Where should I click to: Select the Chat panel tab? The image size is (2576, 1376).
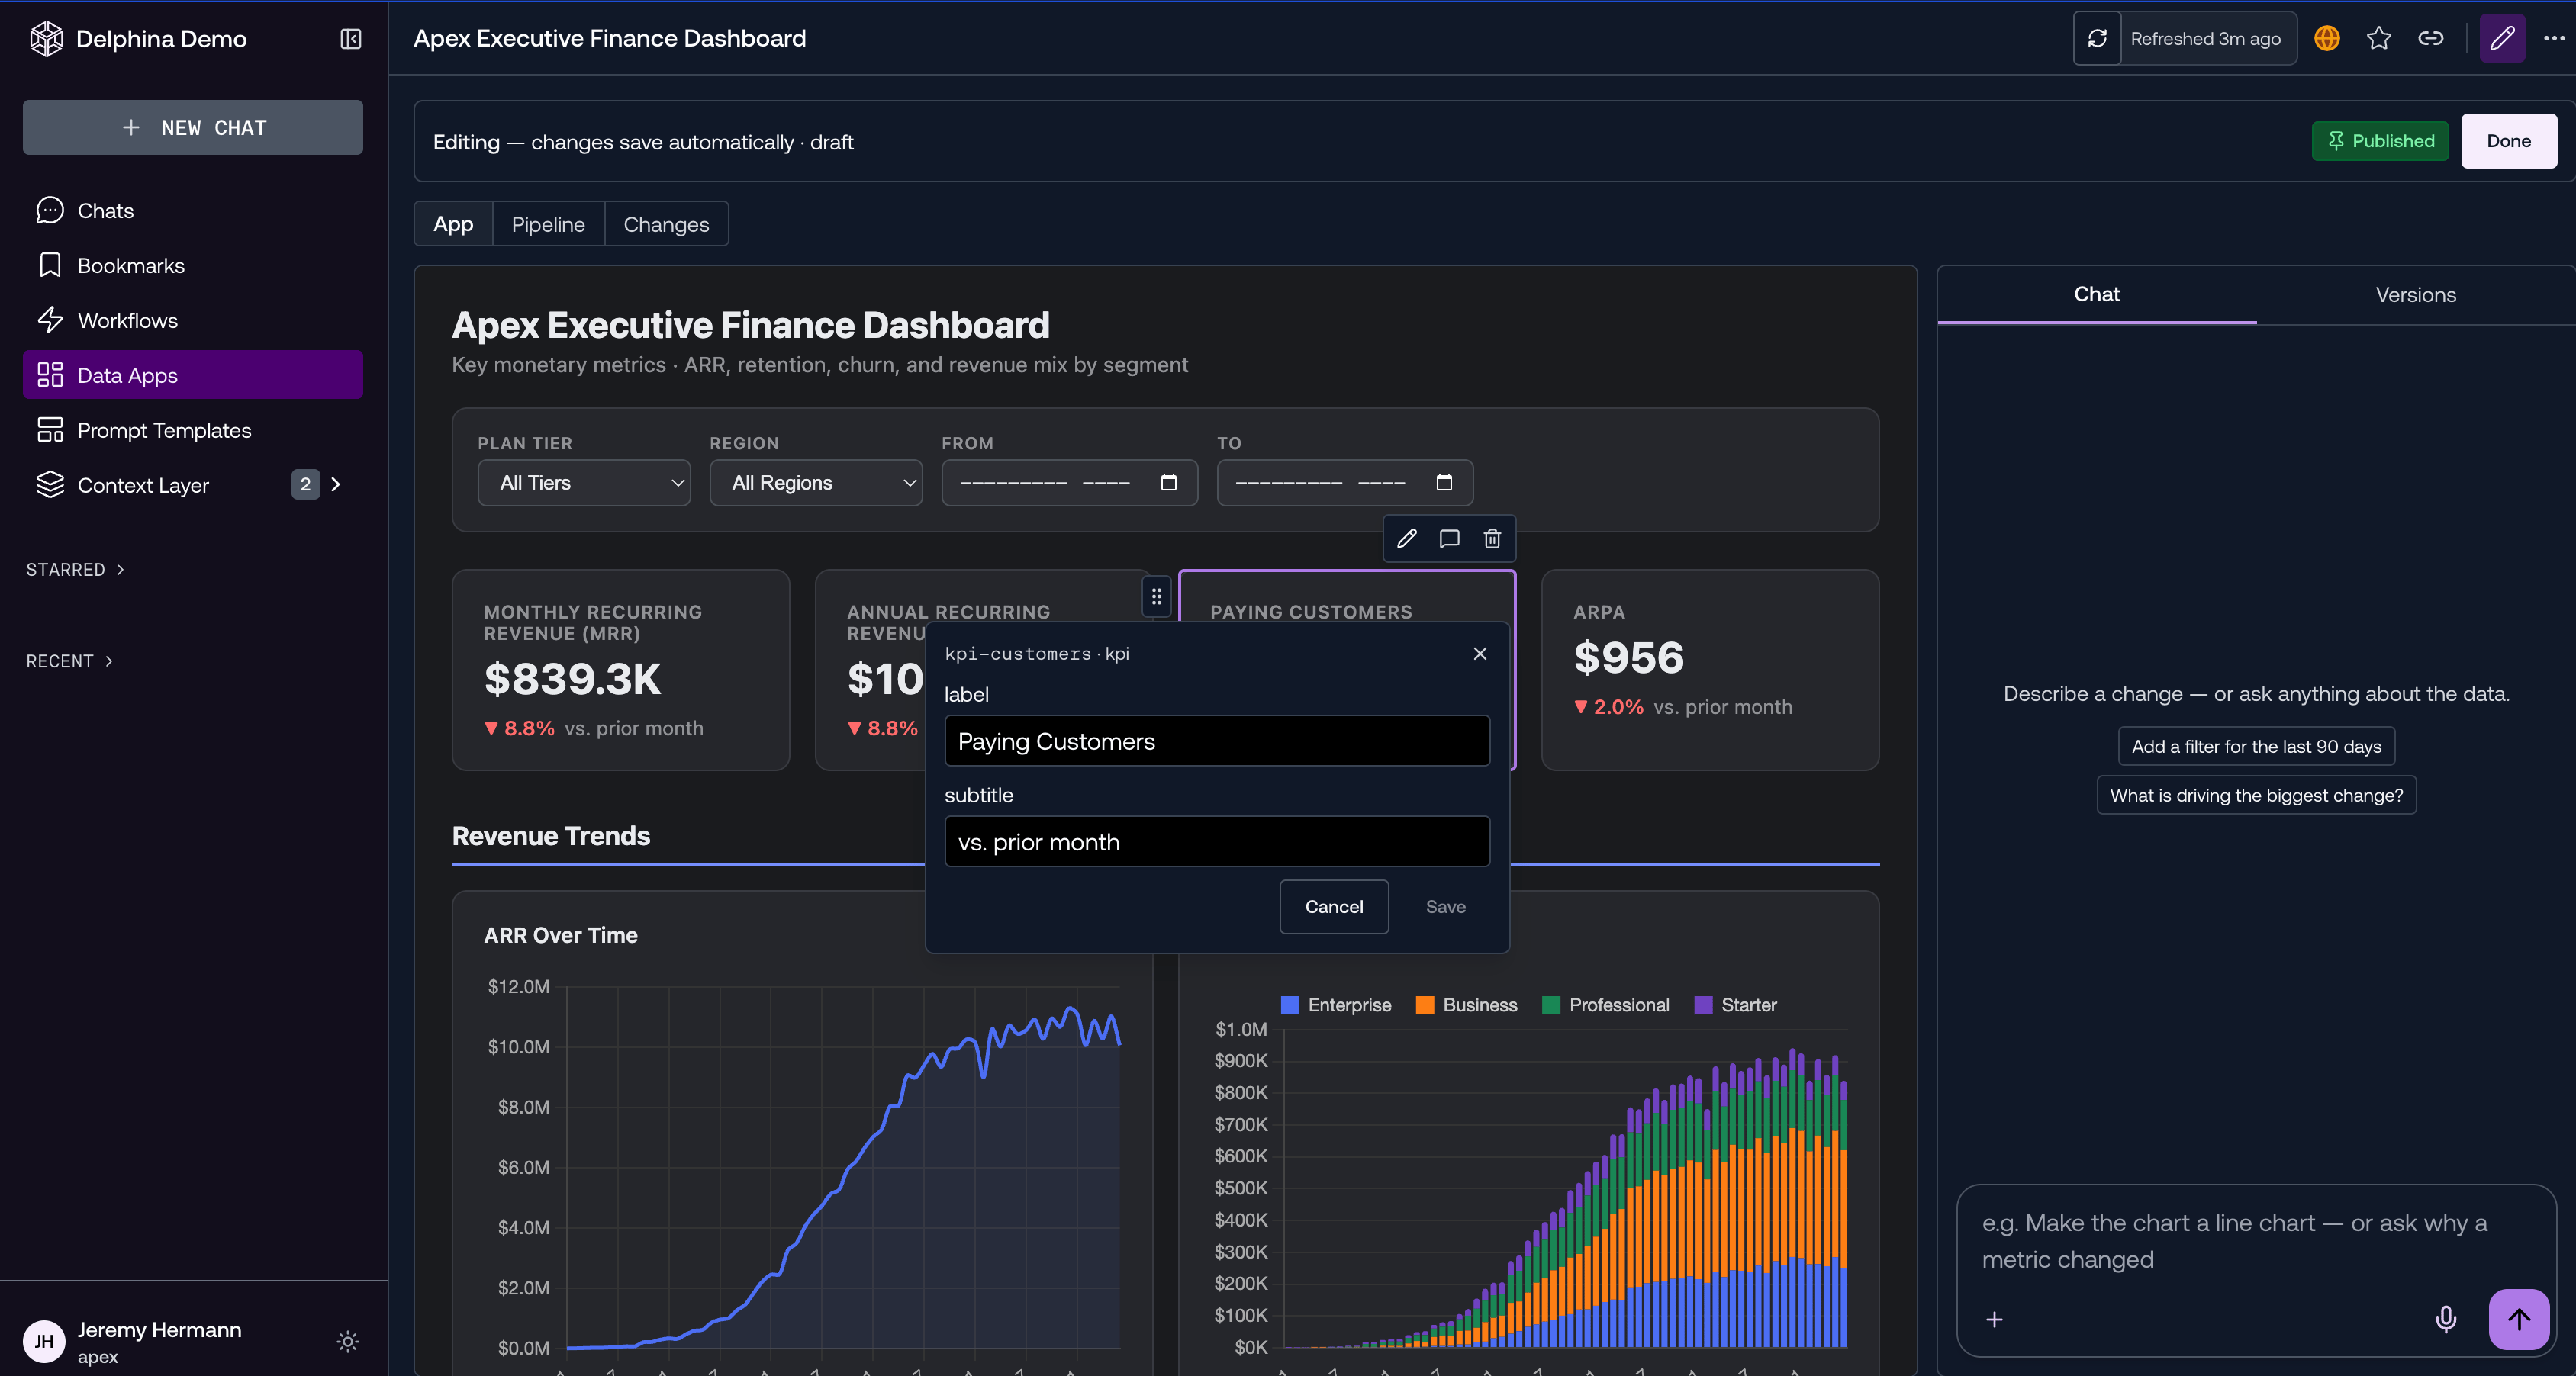pyautogui.click(x=2096, y=294)
